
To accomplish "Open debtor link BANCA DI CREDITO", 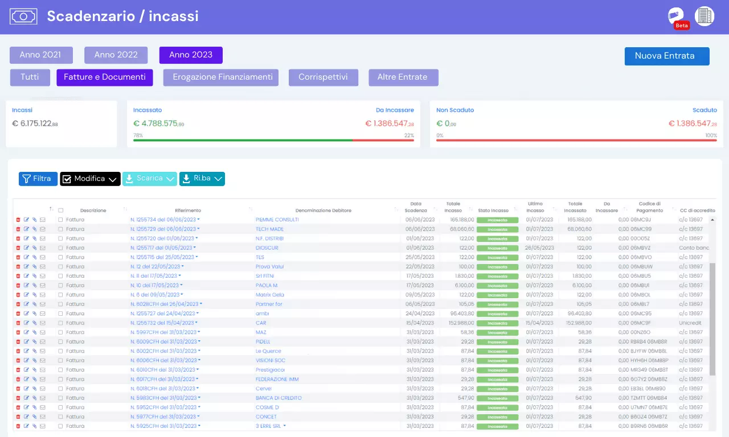I will tap(279, 398).
